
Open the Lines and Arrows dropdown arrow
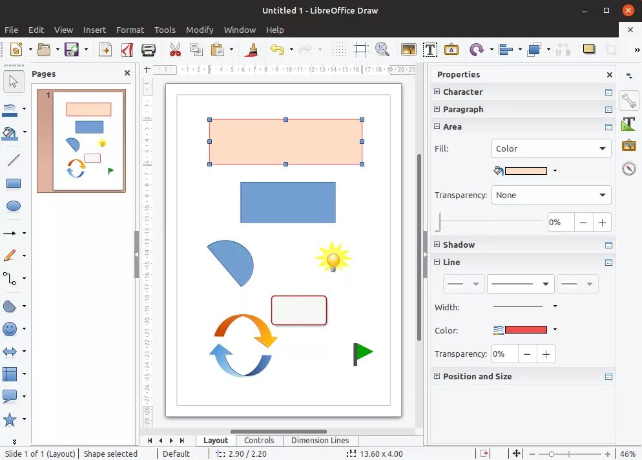24,233
